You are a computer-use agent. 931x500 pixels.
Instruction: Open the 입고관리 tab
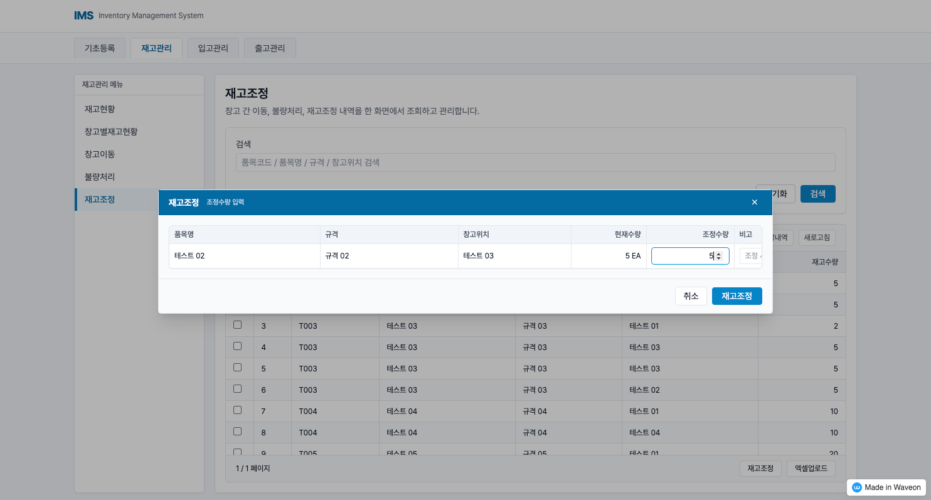pos(213,48)
